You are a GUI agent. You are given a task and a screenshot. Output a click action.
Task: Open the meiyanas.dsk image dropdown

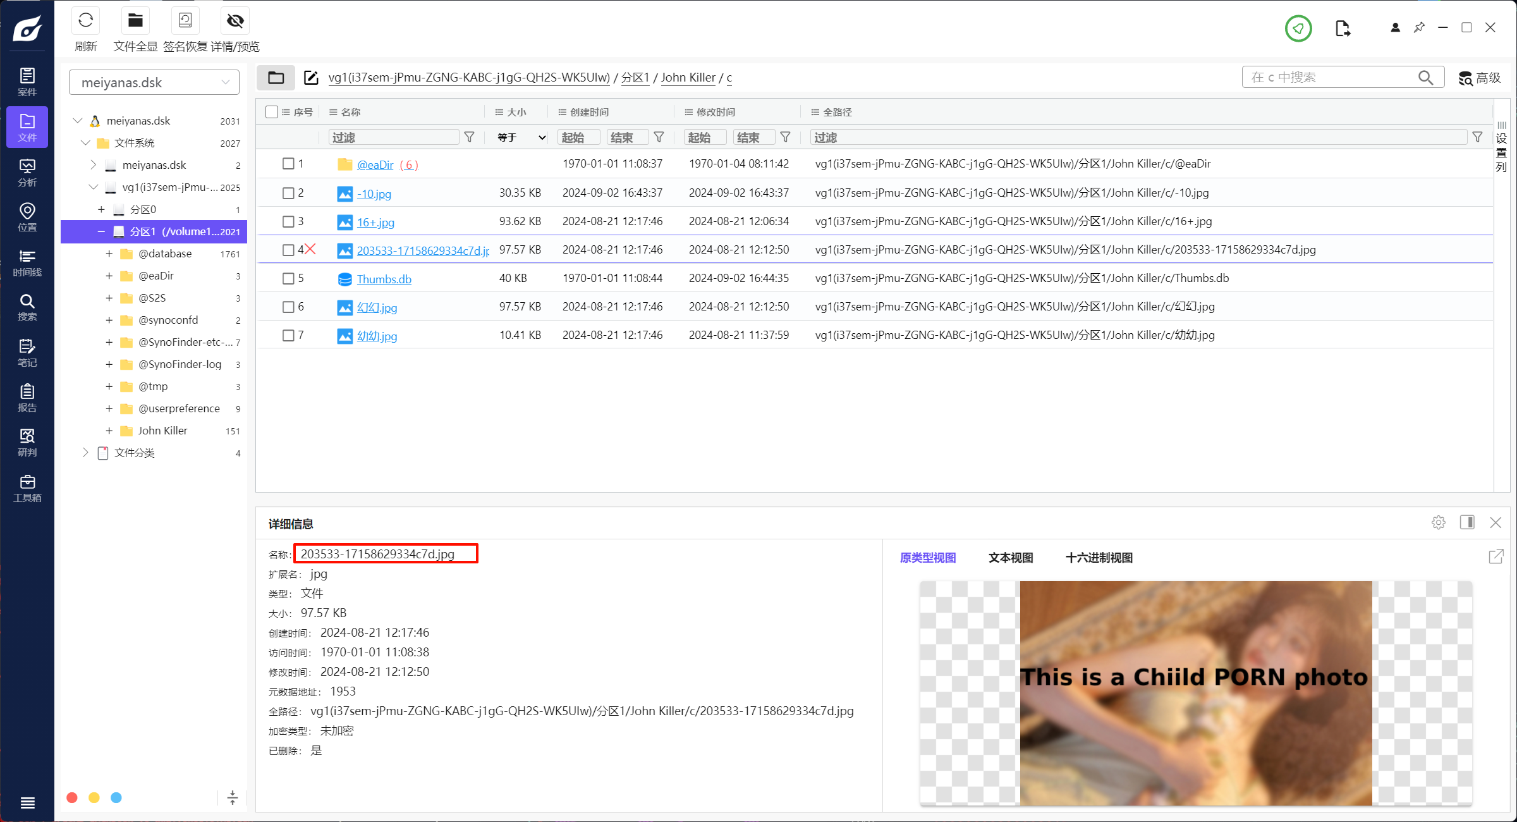coord(154,82)
